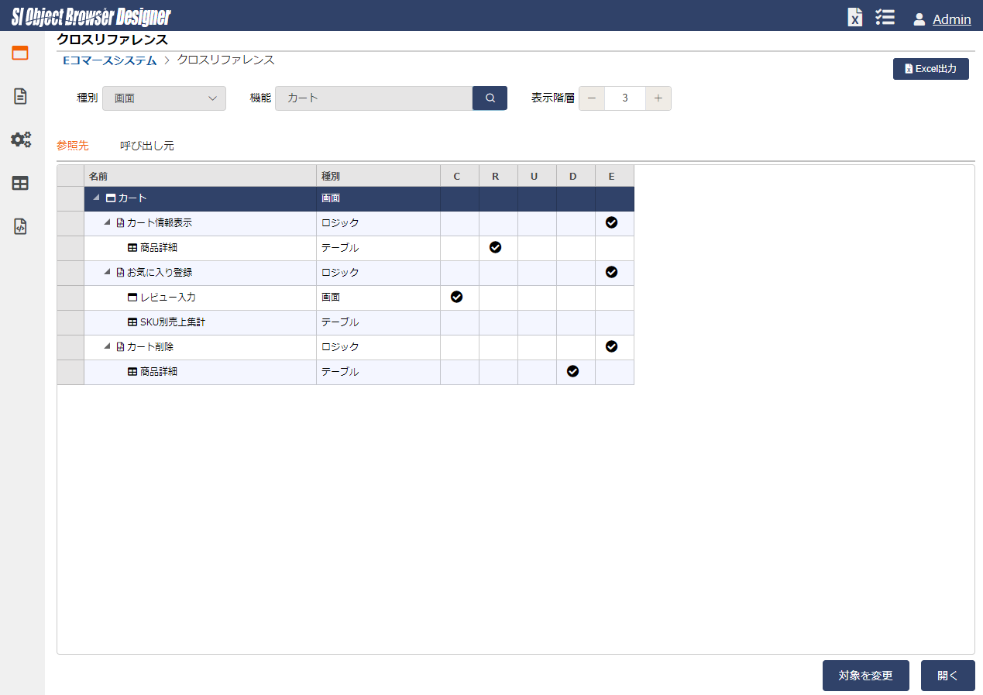The height and width of the screenshot is (695, 983).
Task: Click the 対象を変更 button
Action: click(x=865, y=676)
